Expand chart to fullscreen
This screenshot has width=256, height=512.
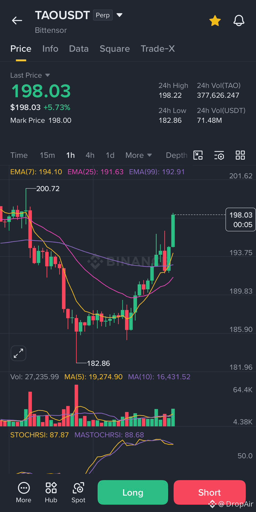point(19,353)
